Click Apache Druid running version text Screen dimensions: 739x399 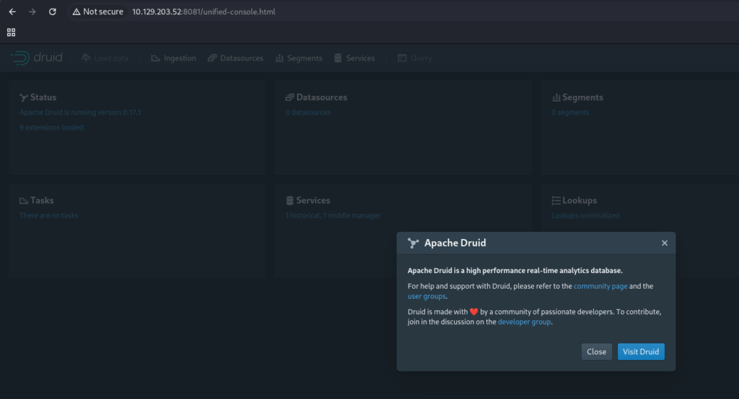click(x=80, y=112)
